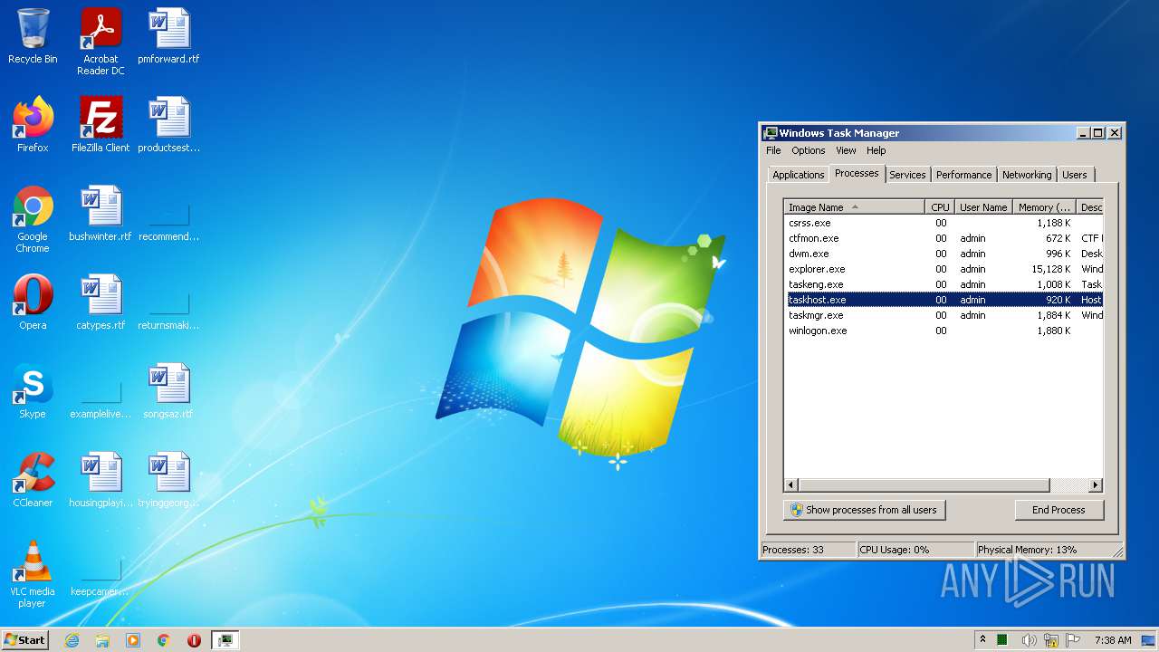
Task: Switch to the Networking tab
Action: click(1027, 175)
